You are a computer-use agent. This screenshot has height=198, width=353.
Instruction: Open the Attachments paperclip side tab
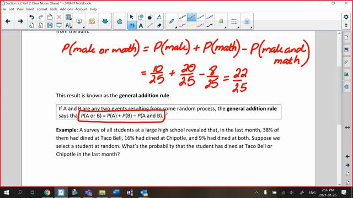[x=346, y=62]
